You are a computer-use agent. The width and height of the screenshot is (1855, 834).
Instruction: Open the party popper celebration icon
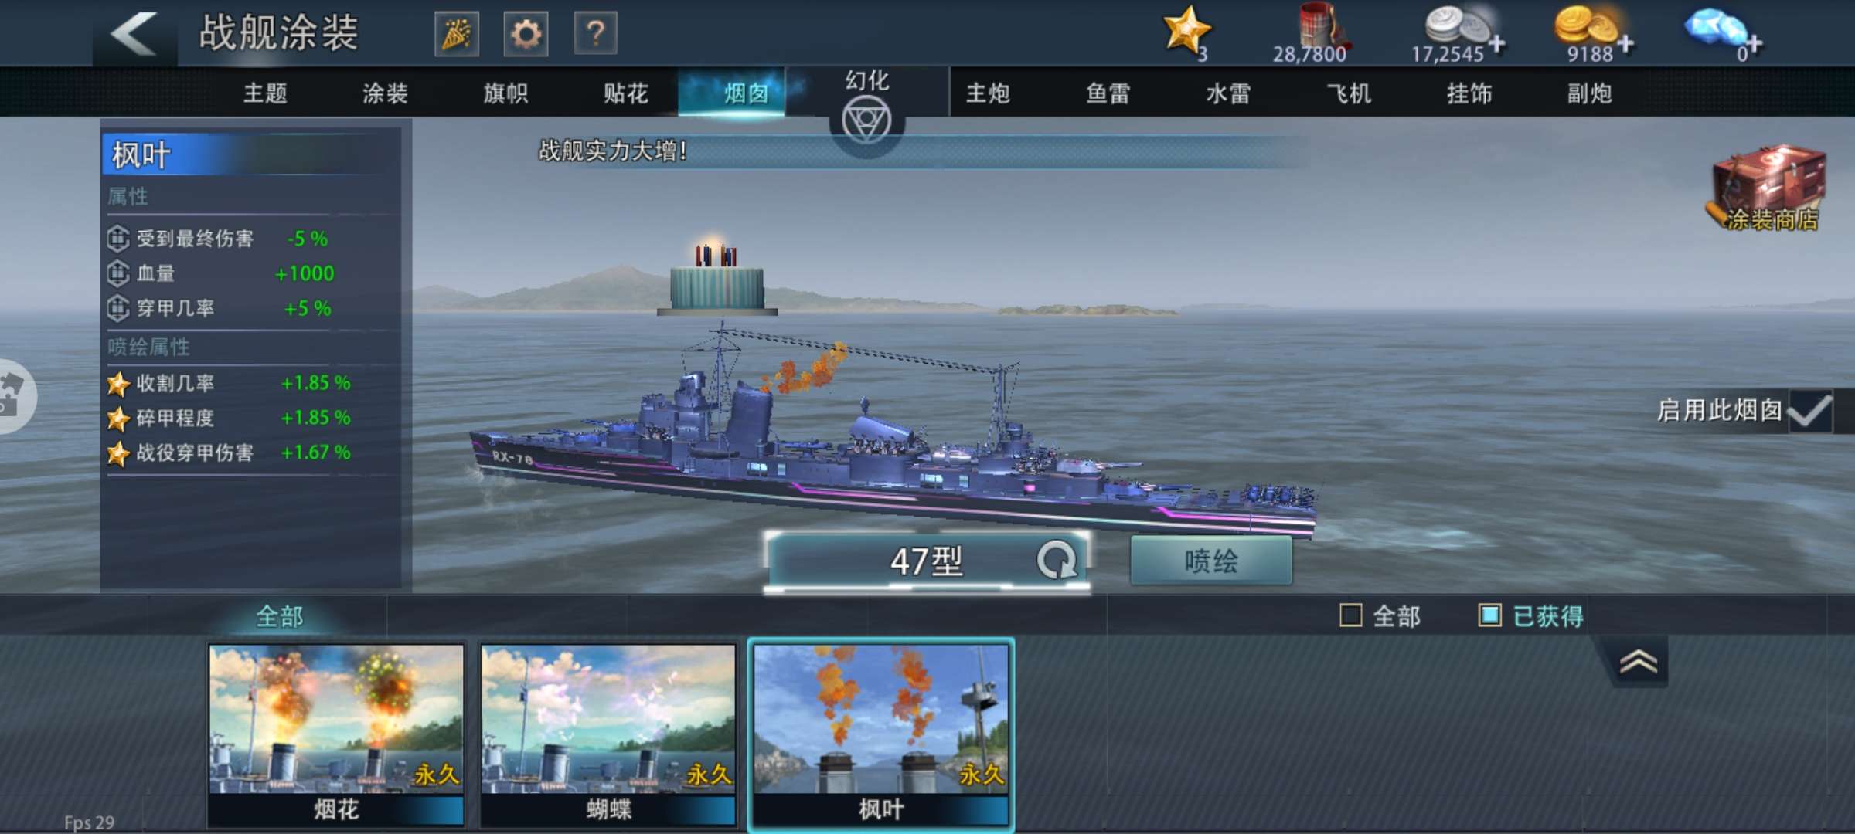(456, 35)
